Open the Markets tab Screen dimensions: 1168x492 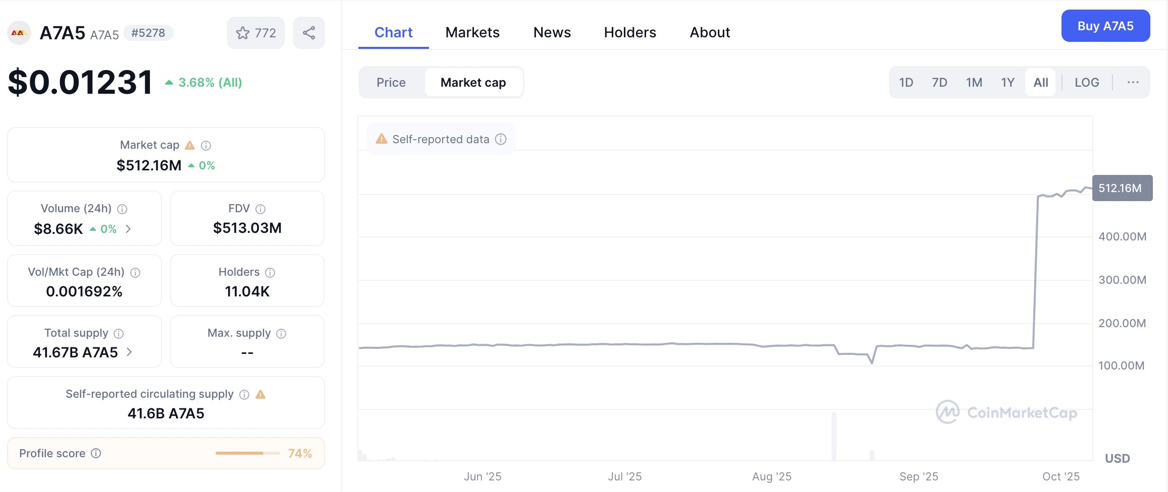tap(472, 33)
